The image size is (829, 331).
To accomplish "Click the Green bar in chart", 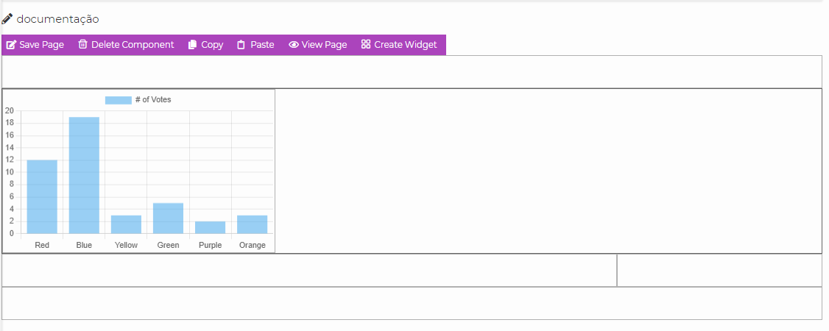I will tap(168, 218).
